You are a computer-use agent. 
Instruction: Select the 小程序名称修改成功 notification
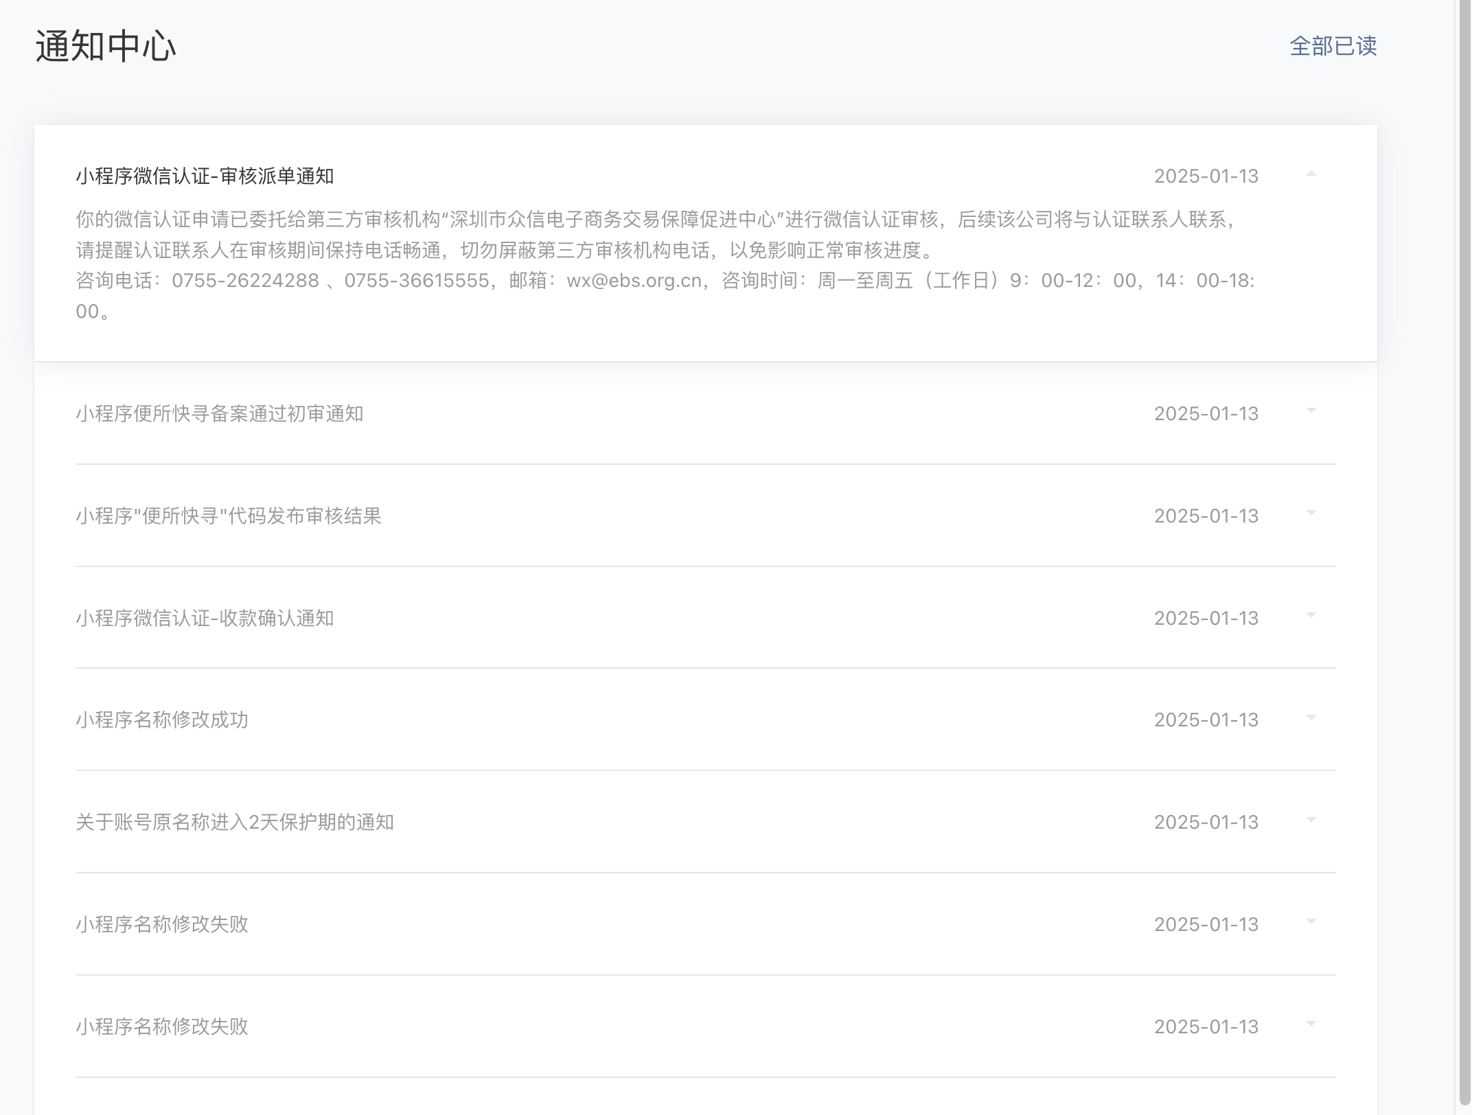162,720
